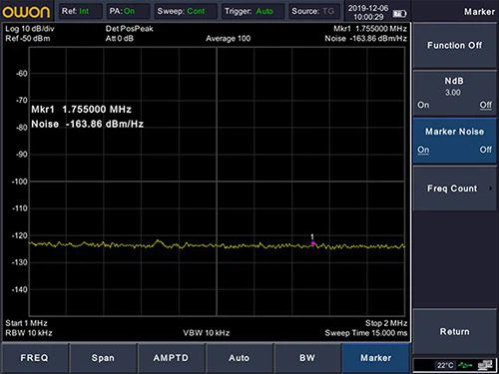Open the Span menu

103,358
